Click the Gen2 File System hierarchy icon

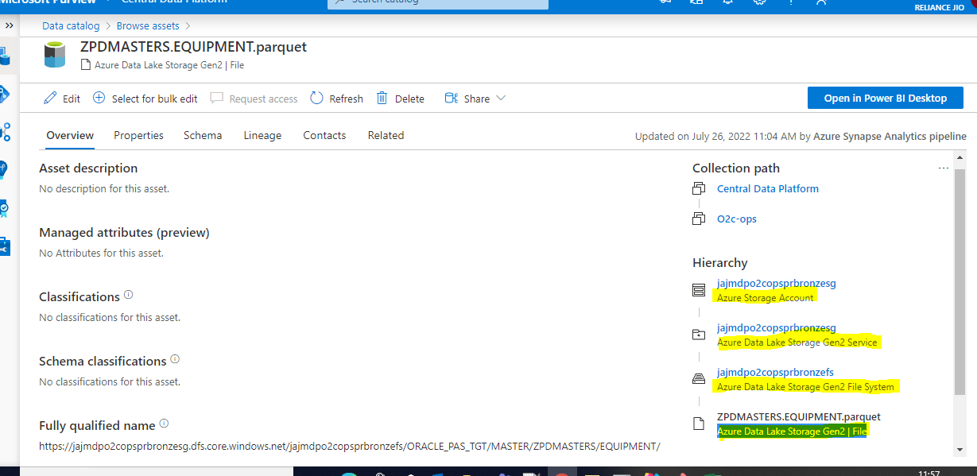click(x=699, y=380)
